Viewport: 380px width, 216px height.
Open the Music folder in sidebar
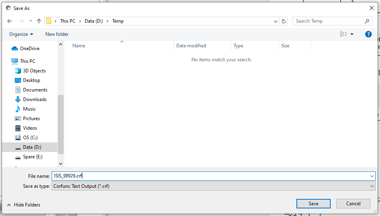tap(29, 109)
